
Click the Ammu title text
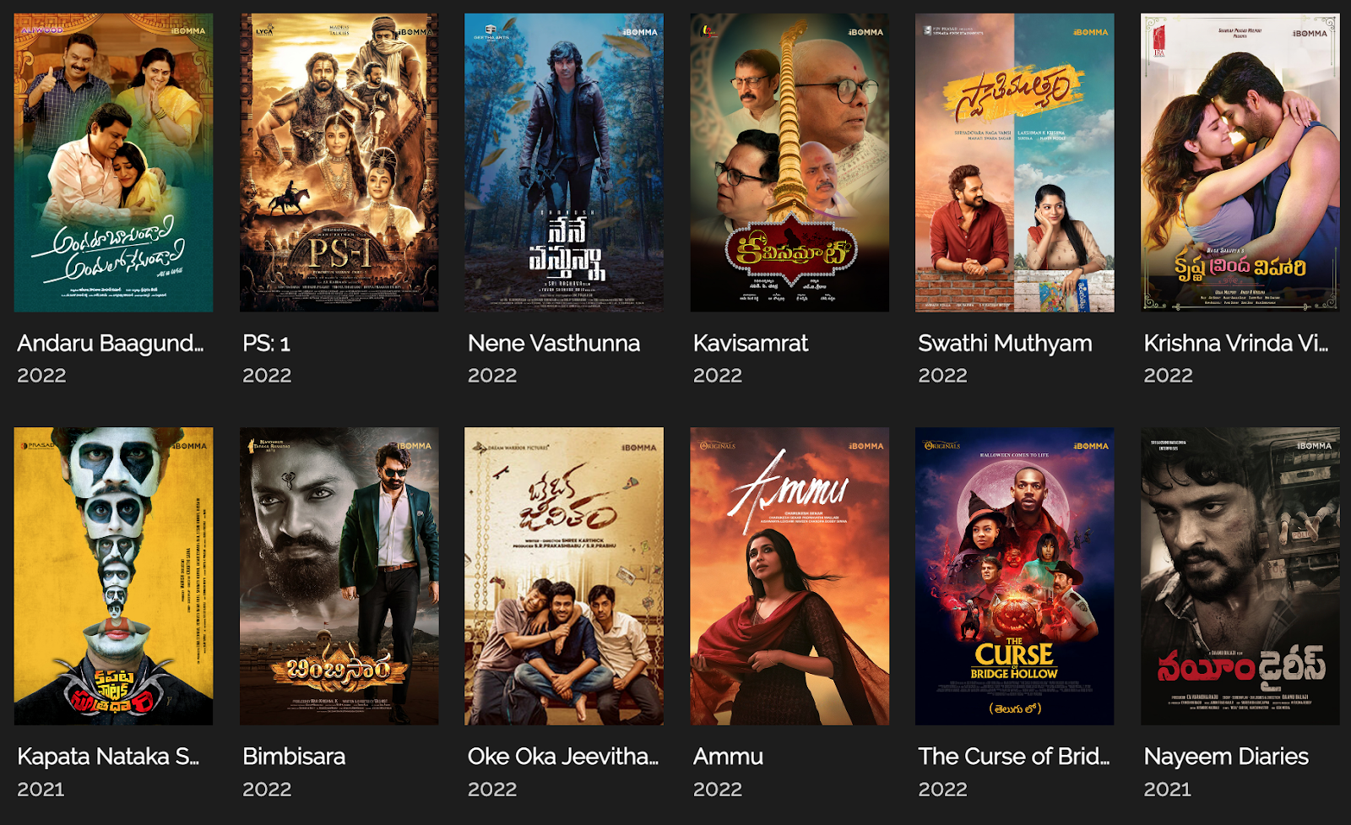pos(728,756)
